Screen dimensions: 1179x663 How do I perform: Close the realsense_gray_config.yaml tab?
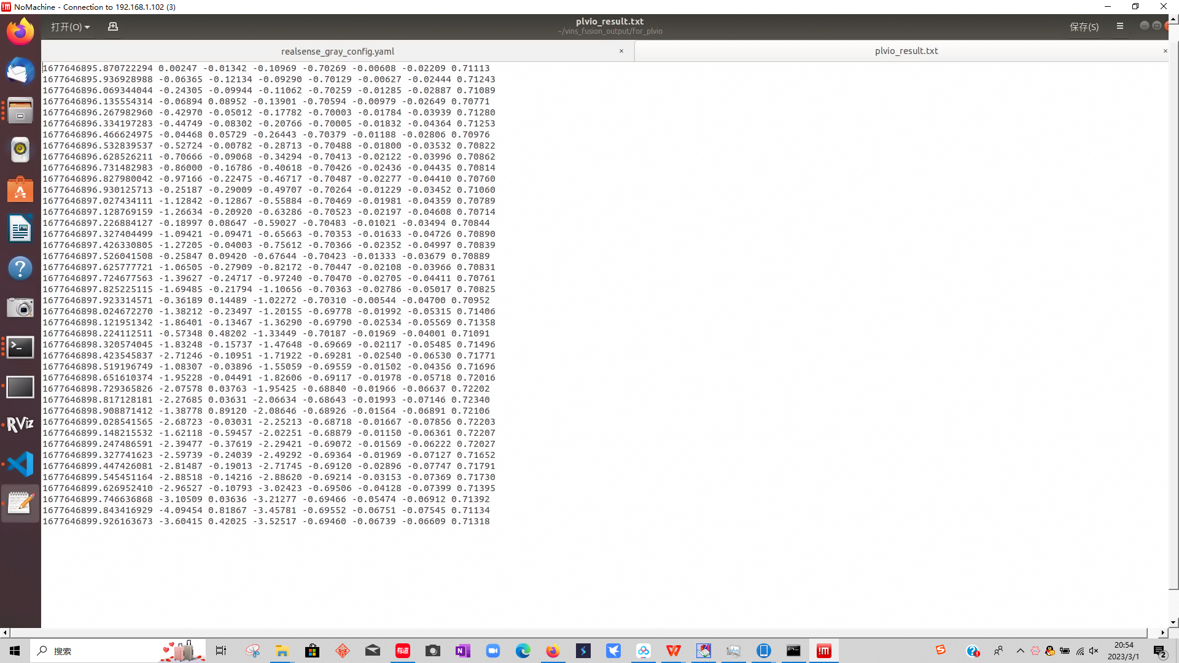[621, 51]
